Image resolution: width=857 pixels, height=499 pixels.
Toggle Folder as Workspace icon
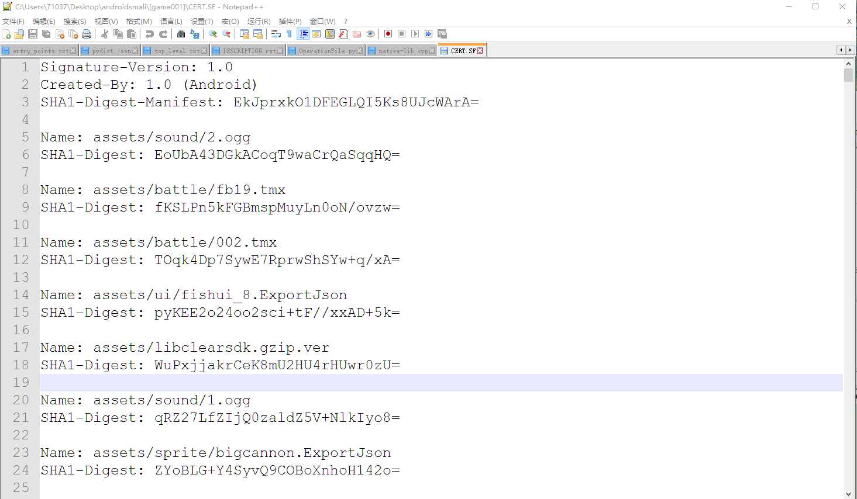pos(357,34)
